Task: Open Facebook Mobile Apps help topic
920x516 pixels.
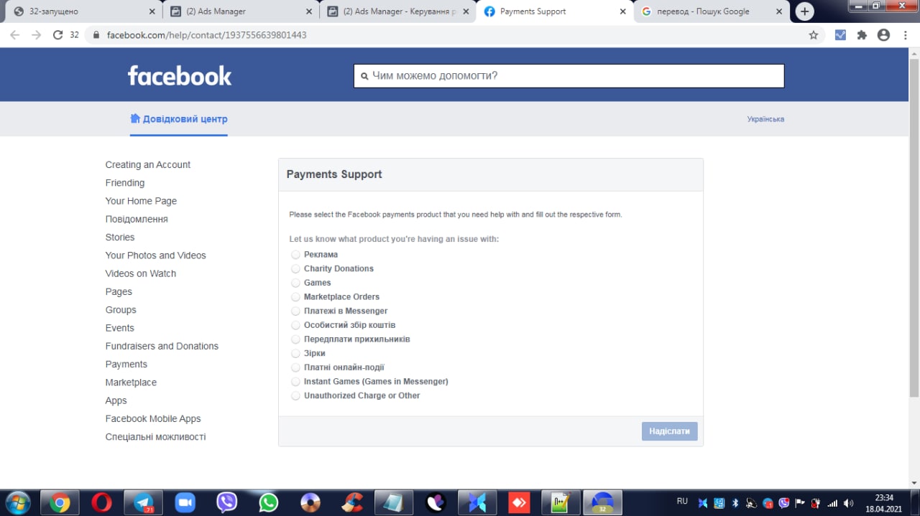Action: [x=153, y=418]
